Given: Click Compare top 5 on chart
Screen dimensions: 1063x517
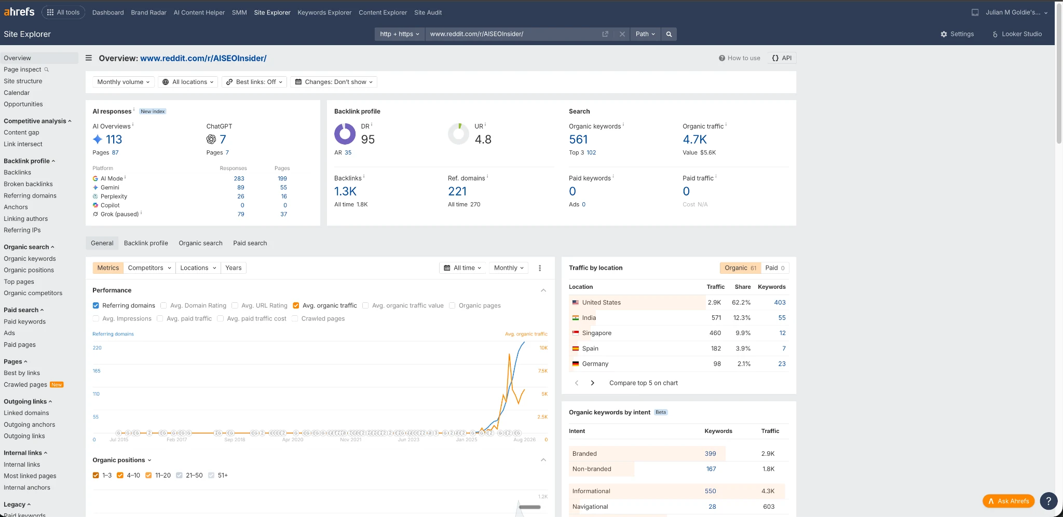Looking at the screenshot, I should [x=644, y=383].
